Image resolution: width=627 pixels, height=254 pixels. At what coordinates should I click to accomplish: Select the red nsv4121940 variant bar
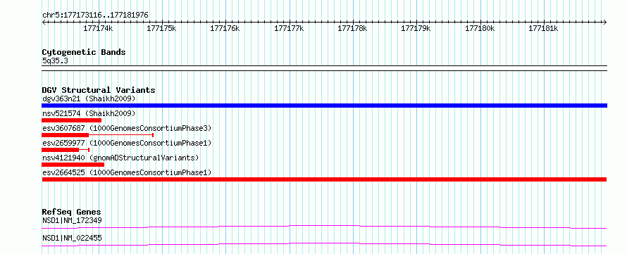pyautogui.click(x=73, y=165)
